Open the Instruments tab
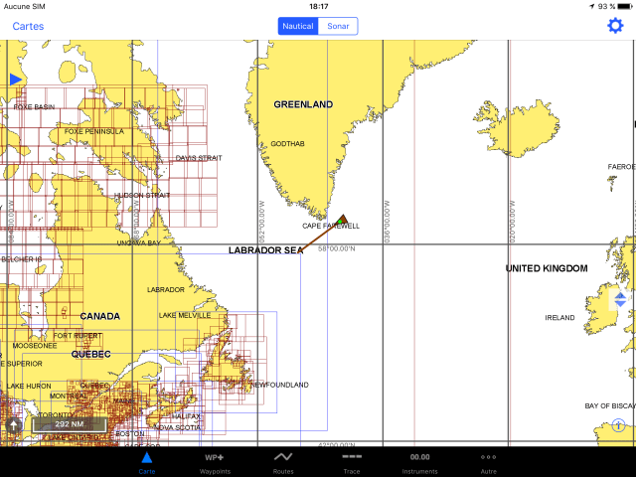 419,462
